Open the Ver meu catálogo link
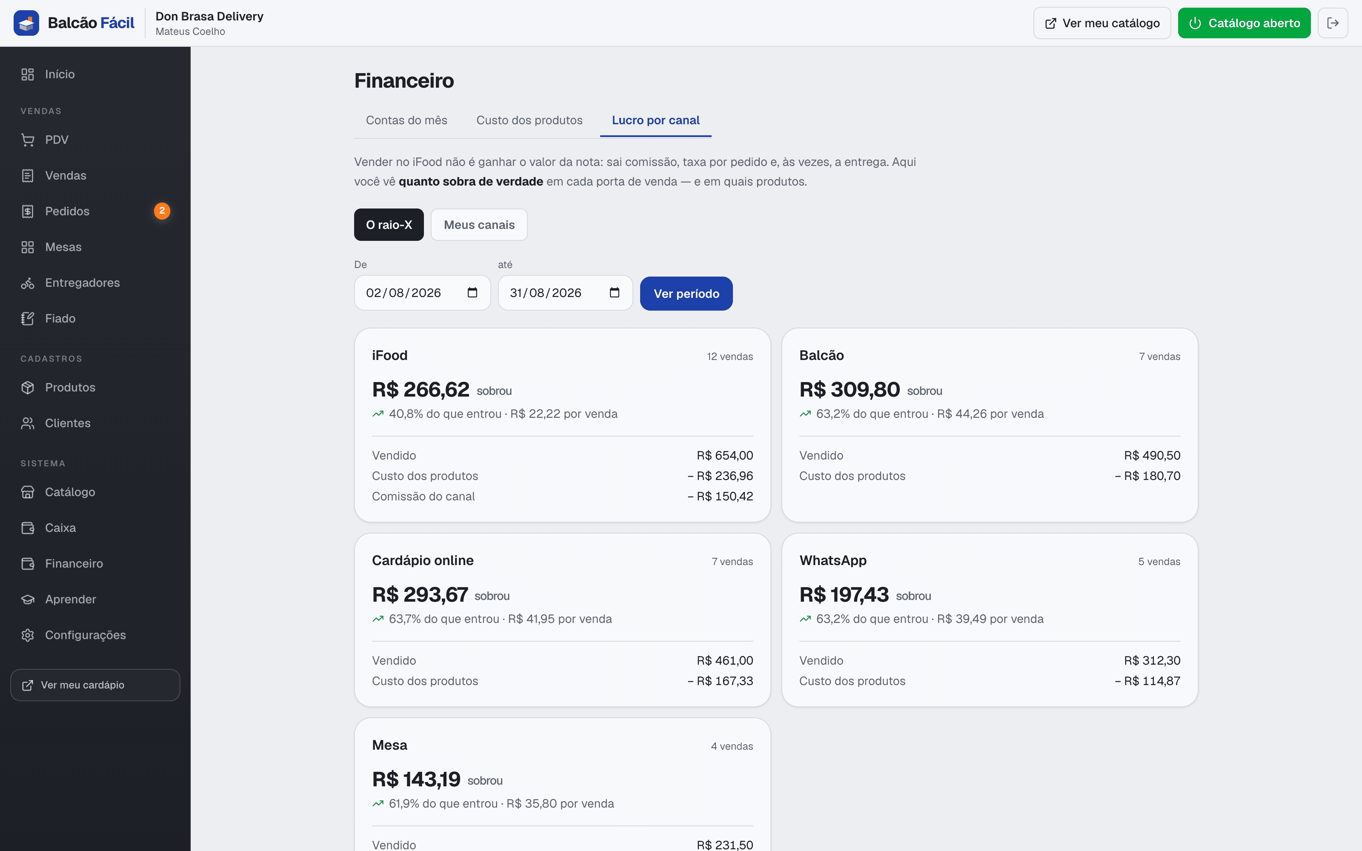 tap(1102, 23)
